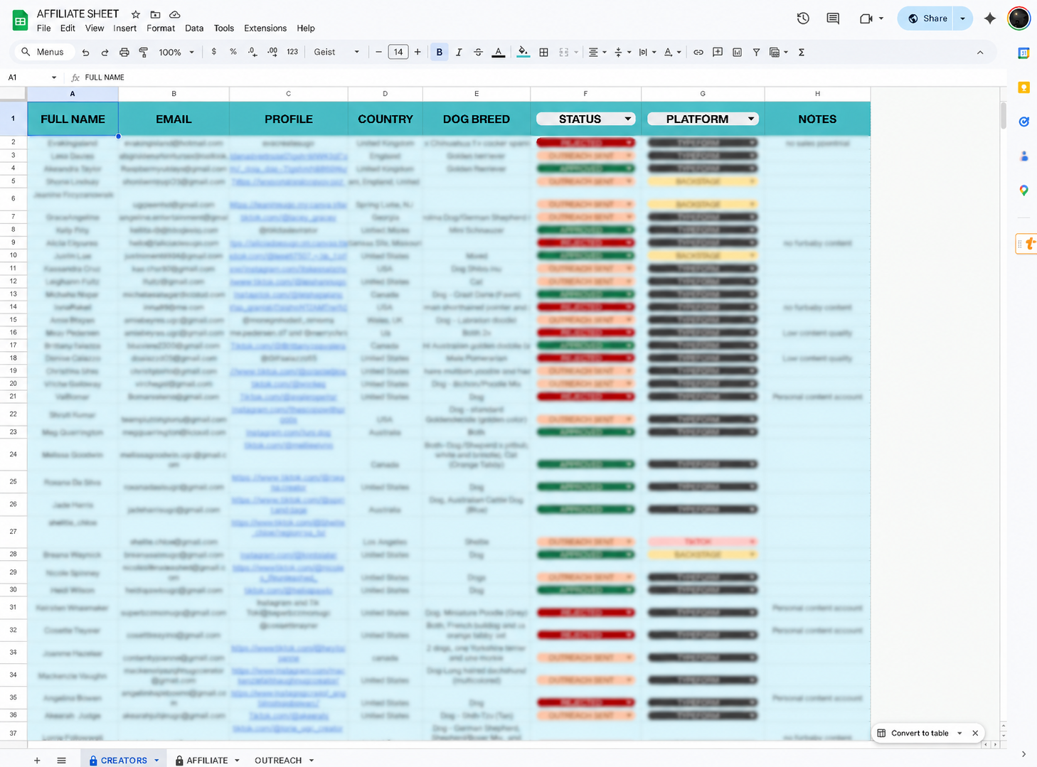View cloud save status icon
The image size is (1037, 767).
point(174,14)
